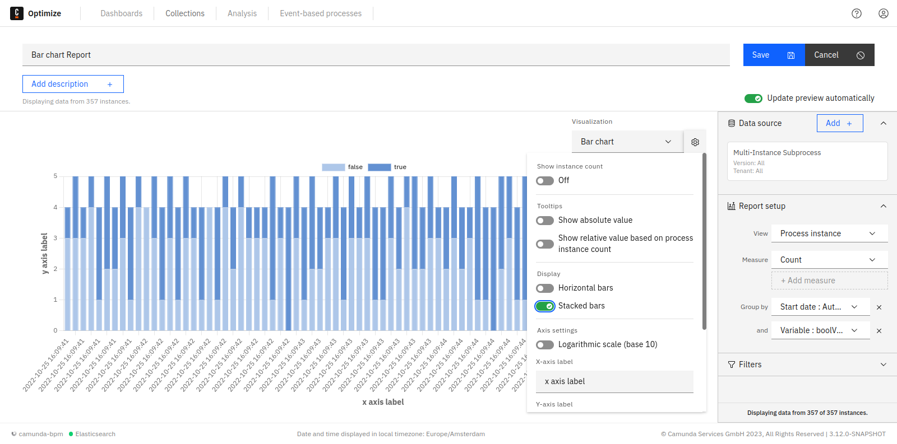Screen dimensions: 897x444
Task: Click the true legend color swatch
Action: tap(379, 167)
